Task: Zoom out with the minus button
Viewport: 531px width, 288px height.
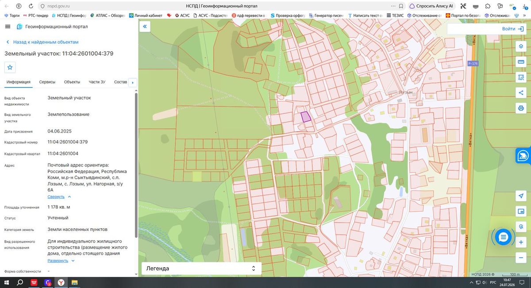Action: tap(521, 258)
